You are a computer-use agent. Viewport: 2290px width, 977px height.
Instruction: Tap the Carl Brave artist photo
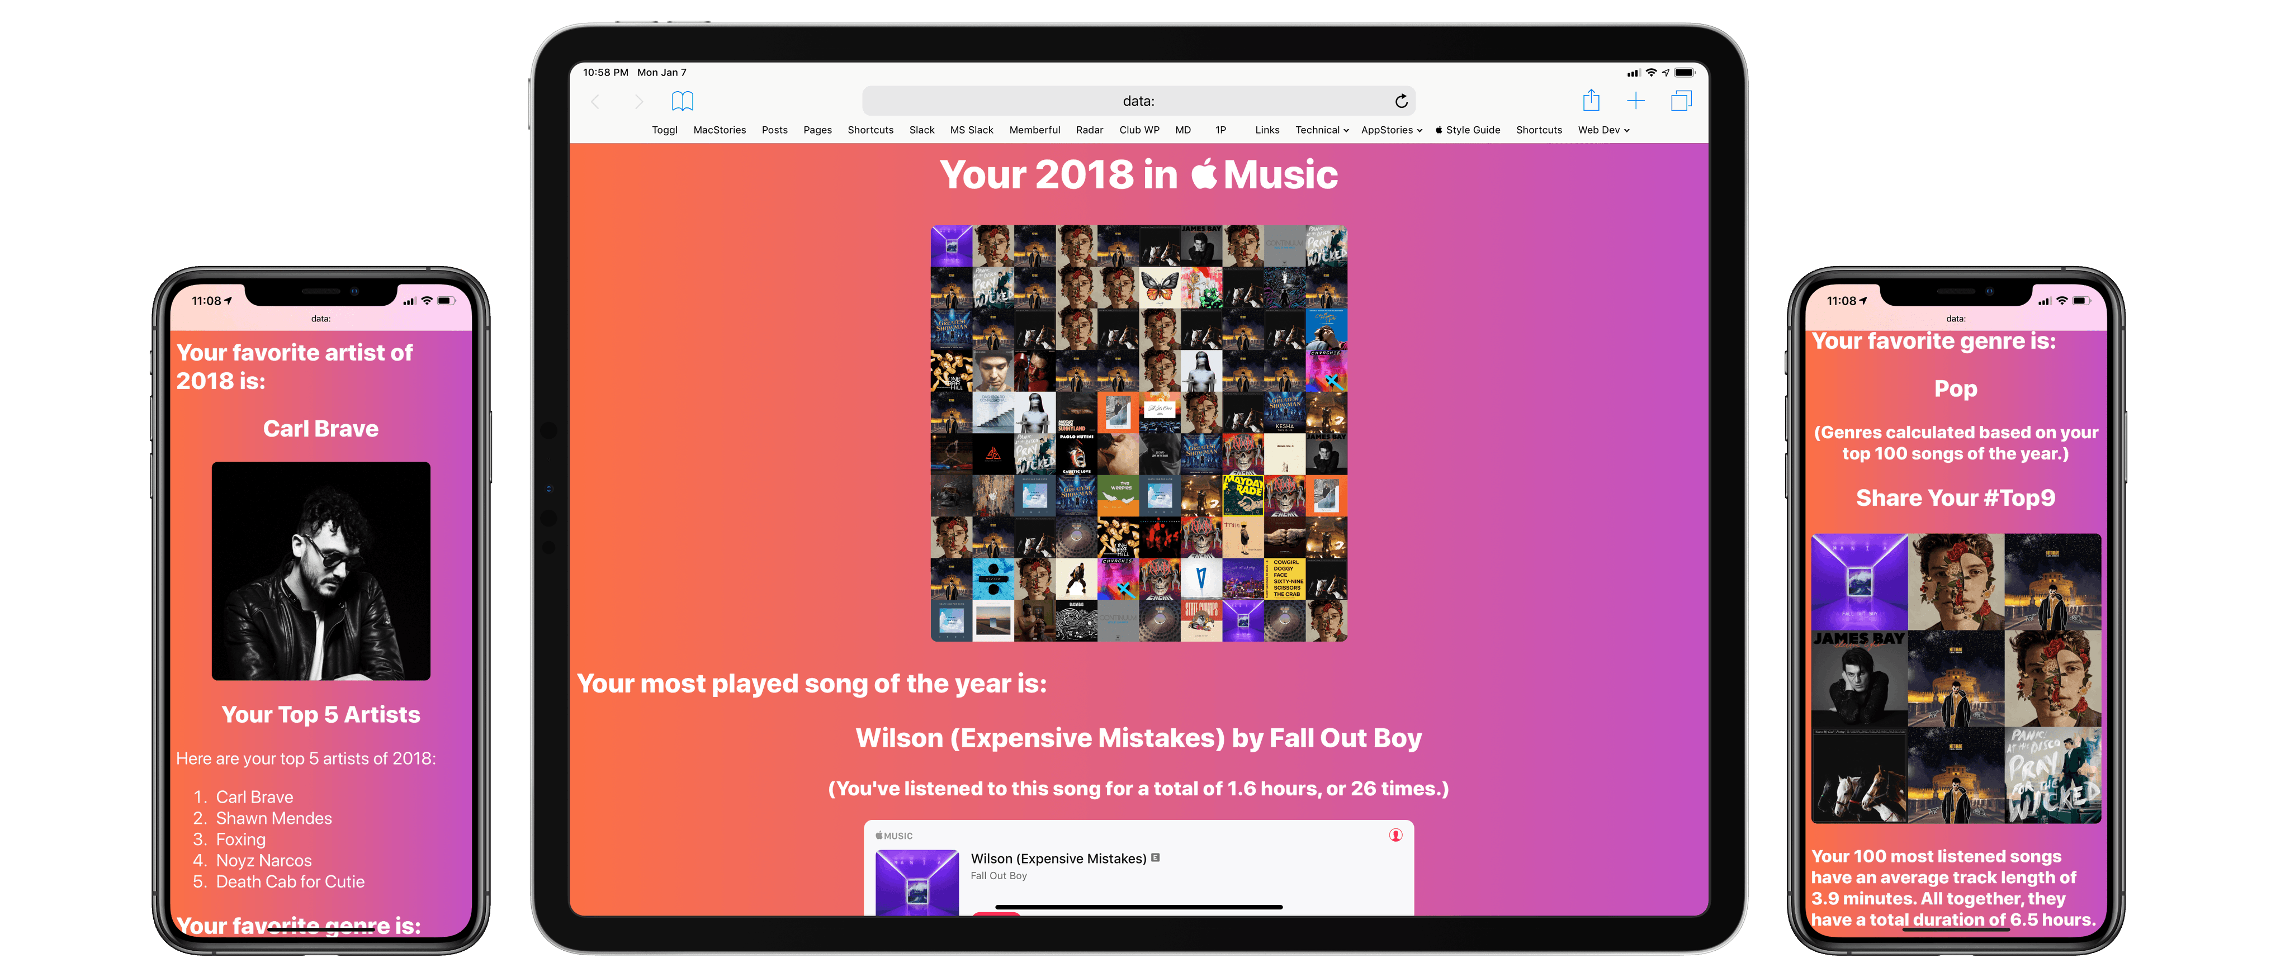(x=321, y=571)
